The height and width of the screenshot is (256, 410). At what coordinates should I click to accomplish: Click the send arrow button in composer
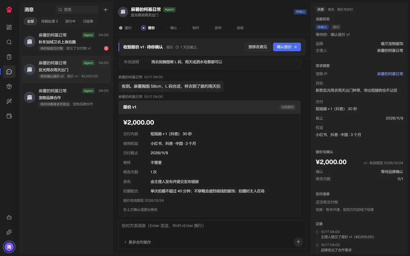298,242
